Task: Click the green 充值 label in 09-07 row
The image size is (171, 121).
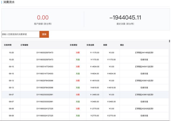Action: [78, 102]
